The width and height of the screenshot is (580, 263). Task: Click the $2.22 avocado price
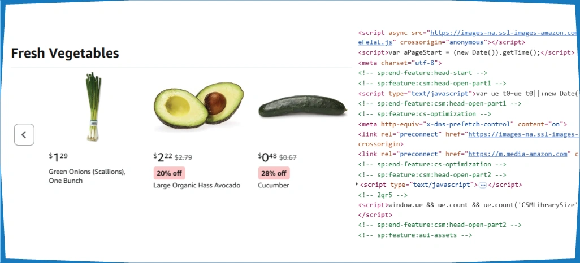point(162,156)
